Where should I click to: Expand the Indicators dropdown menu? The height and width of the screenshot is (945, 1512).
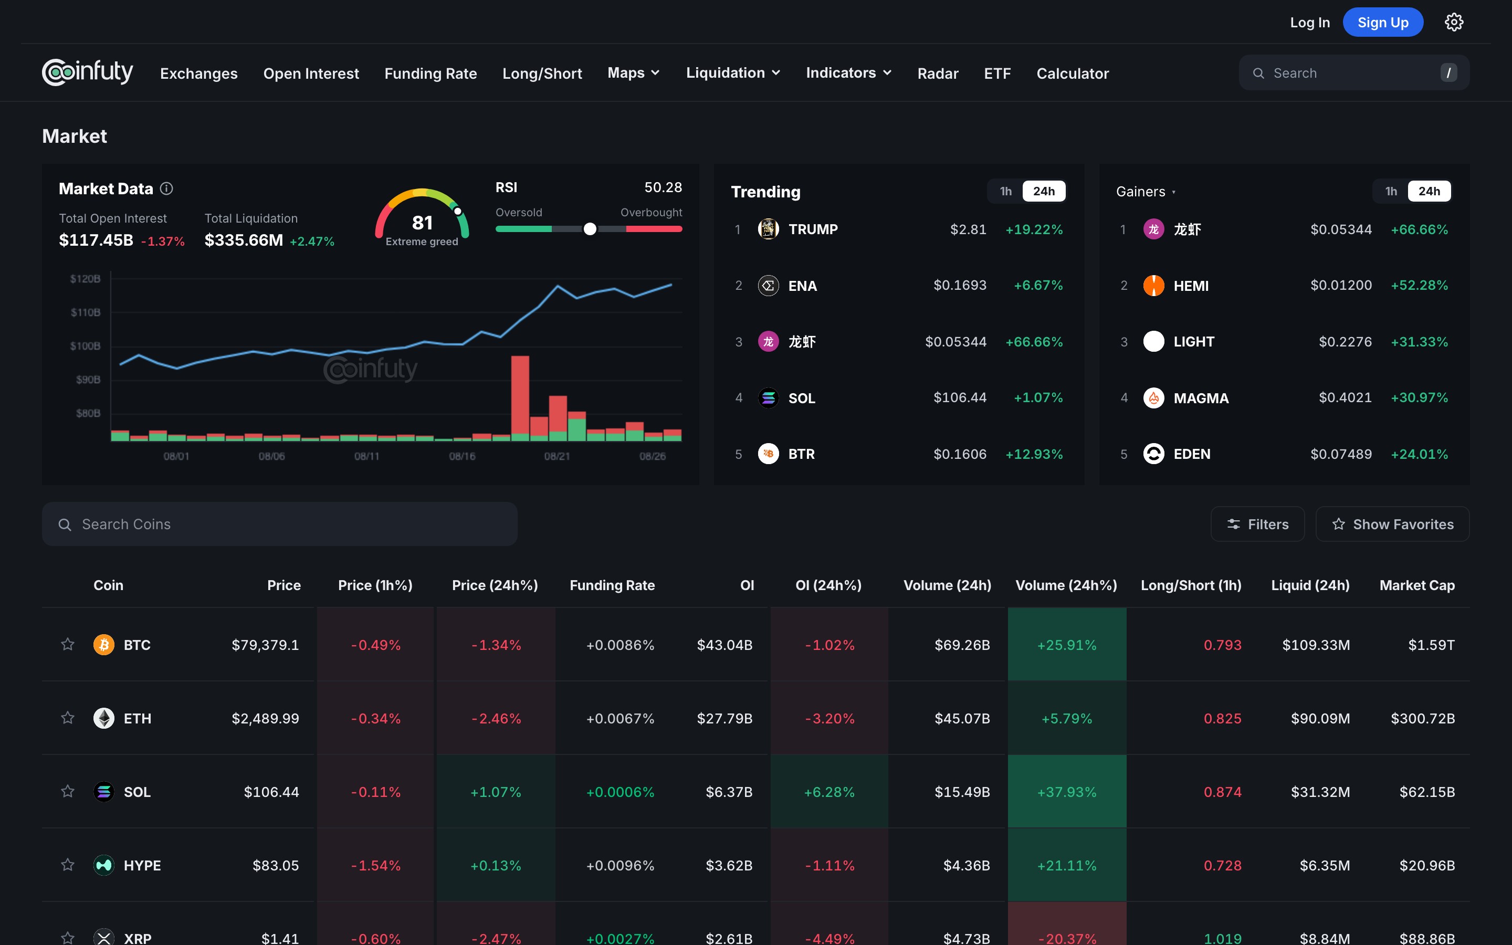point(848,73)
